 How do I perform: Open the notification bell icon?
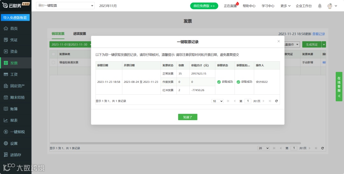point(320,6)
